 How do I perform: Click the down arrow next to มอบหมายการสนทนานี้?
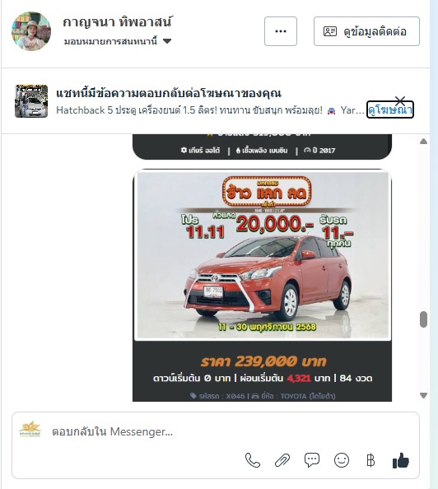[x=167, y=41]
